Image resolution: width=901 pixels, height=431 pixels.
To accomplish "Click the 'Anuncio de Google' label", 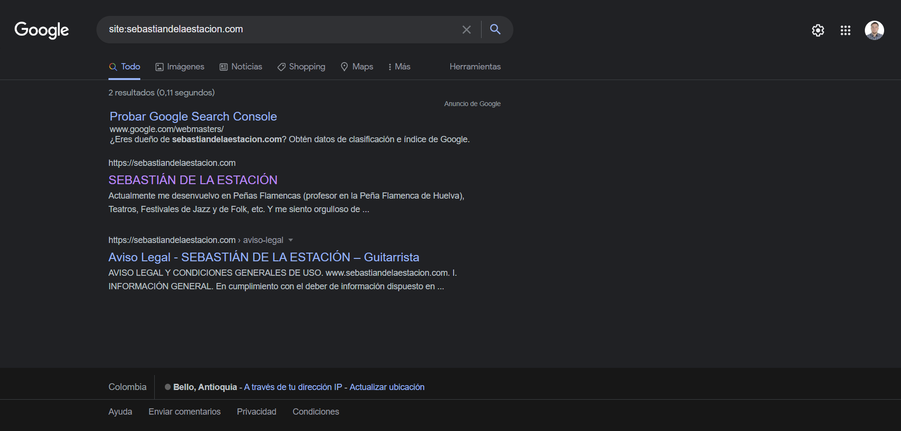I will coord(472,104).
